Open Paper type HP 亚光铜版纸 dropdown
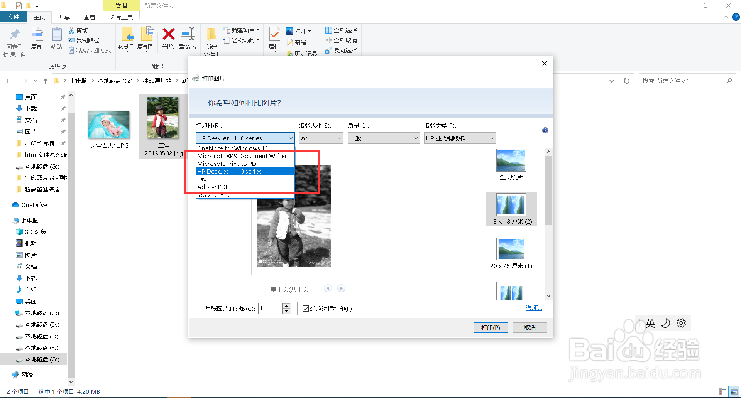The height and width of the screenshot is (398, 741). 460,138
